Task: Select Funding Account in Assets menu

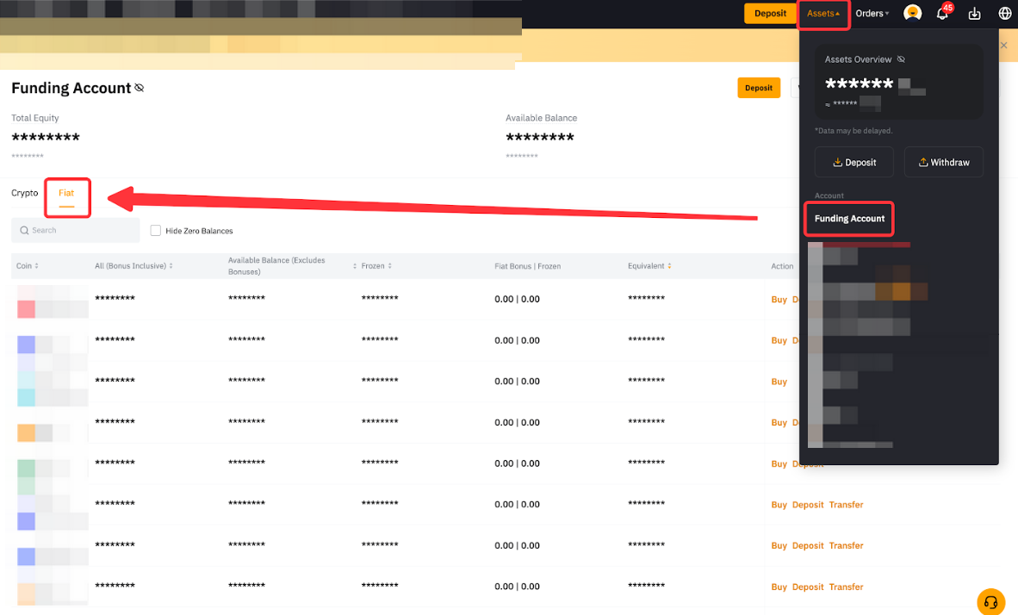Action: [849, 219]
